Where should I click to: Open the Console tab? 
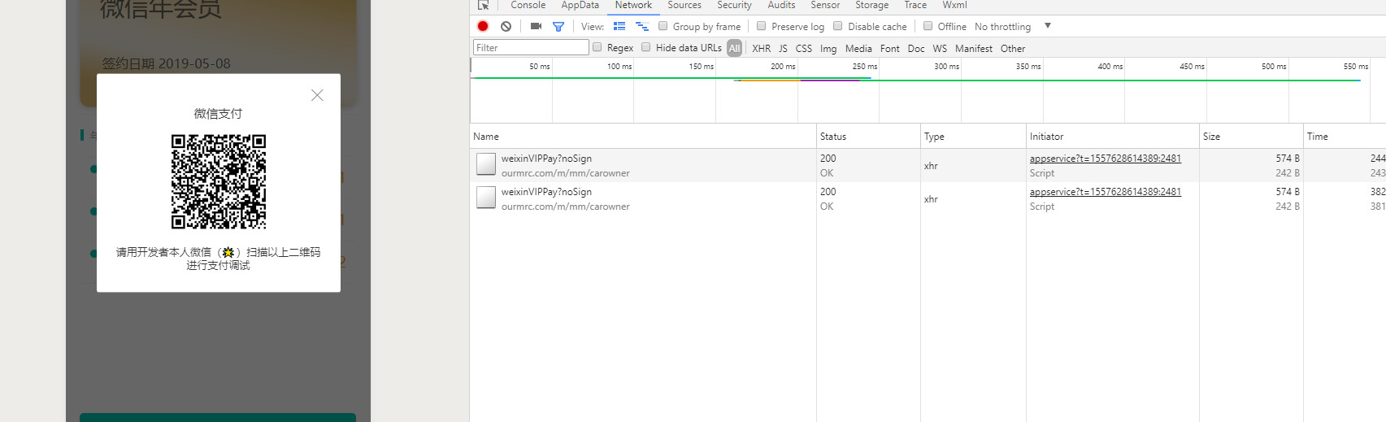528,5
